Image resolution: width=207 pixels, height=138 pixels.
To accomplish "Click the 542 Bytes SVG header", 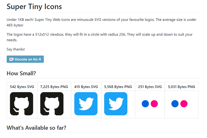I will pyautogui.click(x=22, y=87).
